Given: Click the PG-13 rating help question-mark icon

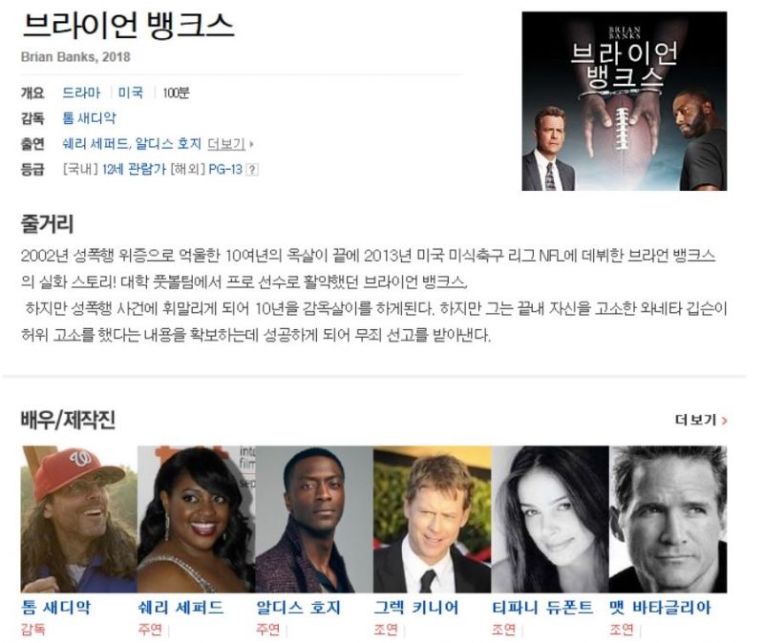Looking at the screenshot, I should pos(252,170).
